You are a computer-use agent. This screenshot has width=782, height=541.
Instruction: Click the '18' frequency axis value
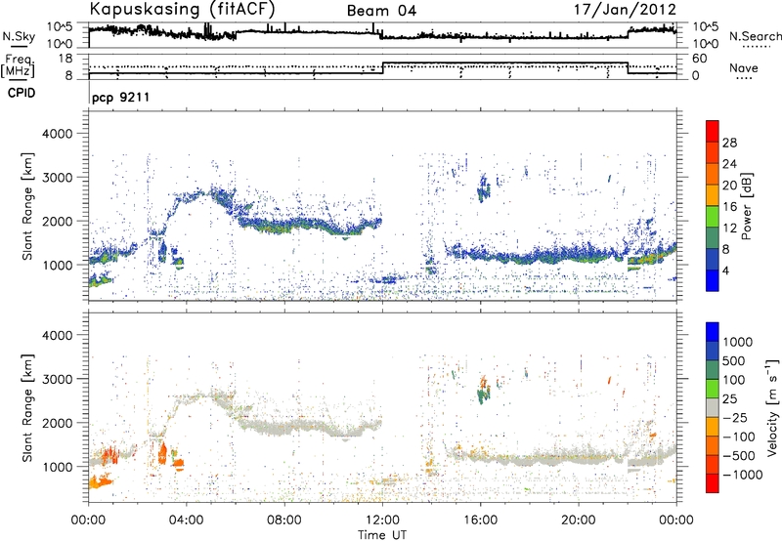tap(65, 59)
